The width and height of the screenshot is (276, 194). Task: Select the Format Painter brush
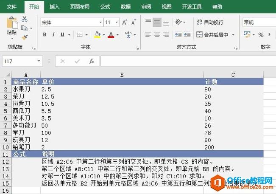coord(25,37)
